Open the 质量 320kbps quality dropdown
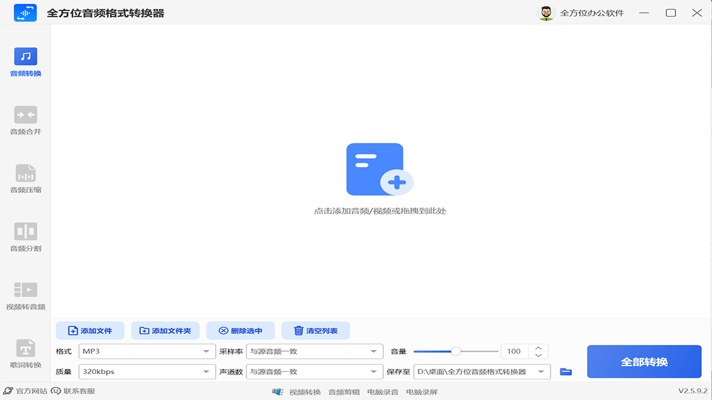 (146, 371)
